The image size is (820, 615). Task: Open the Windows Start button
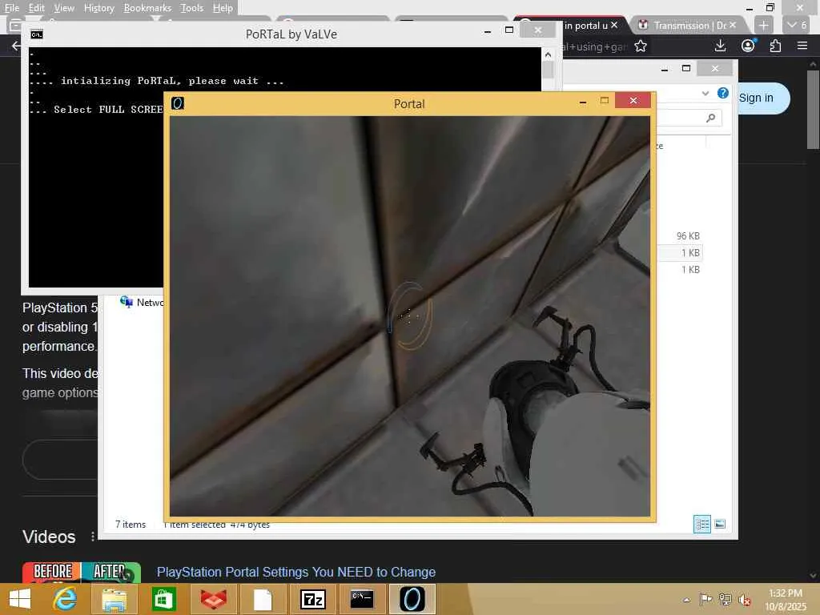(x=20, y=599)
